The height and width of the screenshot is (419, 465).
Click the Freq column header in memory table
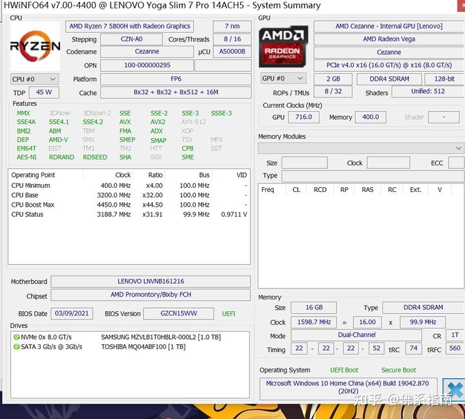[x=267, y=190]
